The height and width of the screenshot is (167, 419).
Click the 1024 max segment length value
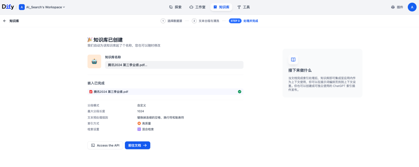[140, 111]
